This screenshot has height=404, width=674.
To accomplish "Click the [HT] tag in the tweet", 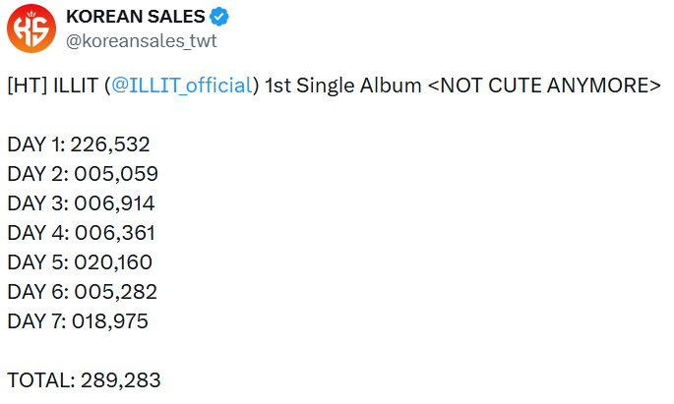I will point(25,86).
